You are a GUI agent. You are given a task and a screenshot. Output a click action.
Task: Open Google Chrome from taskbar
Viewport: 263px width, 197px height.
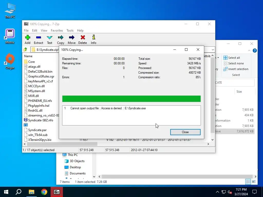[44, 192]
